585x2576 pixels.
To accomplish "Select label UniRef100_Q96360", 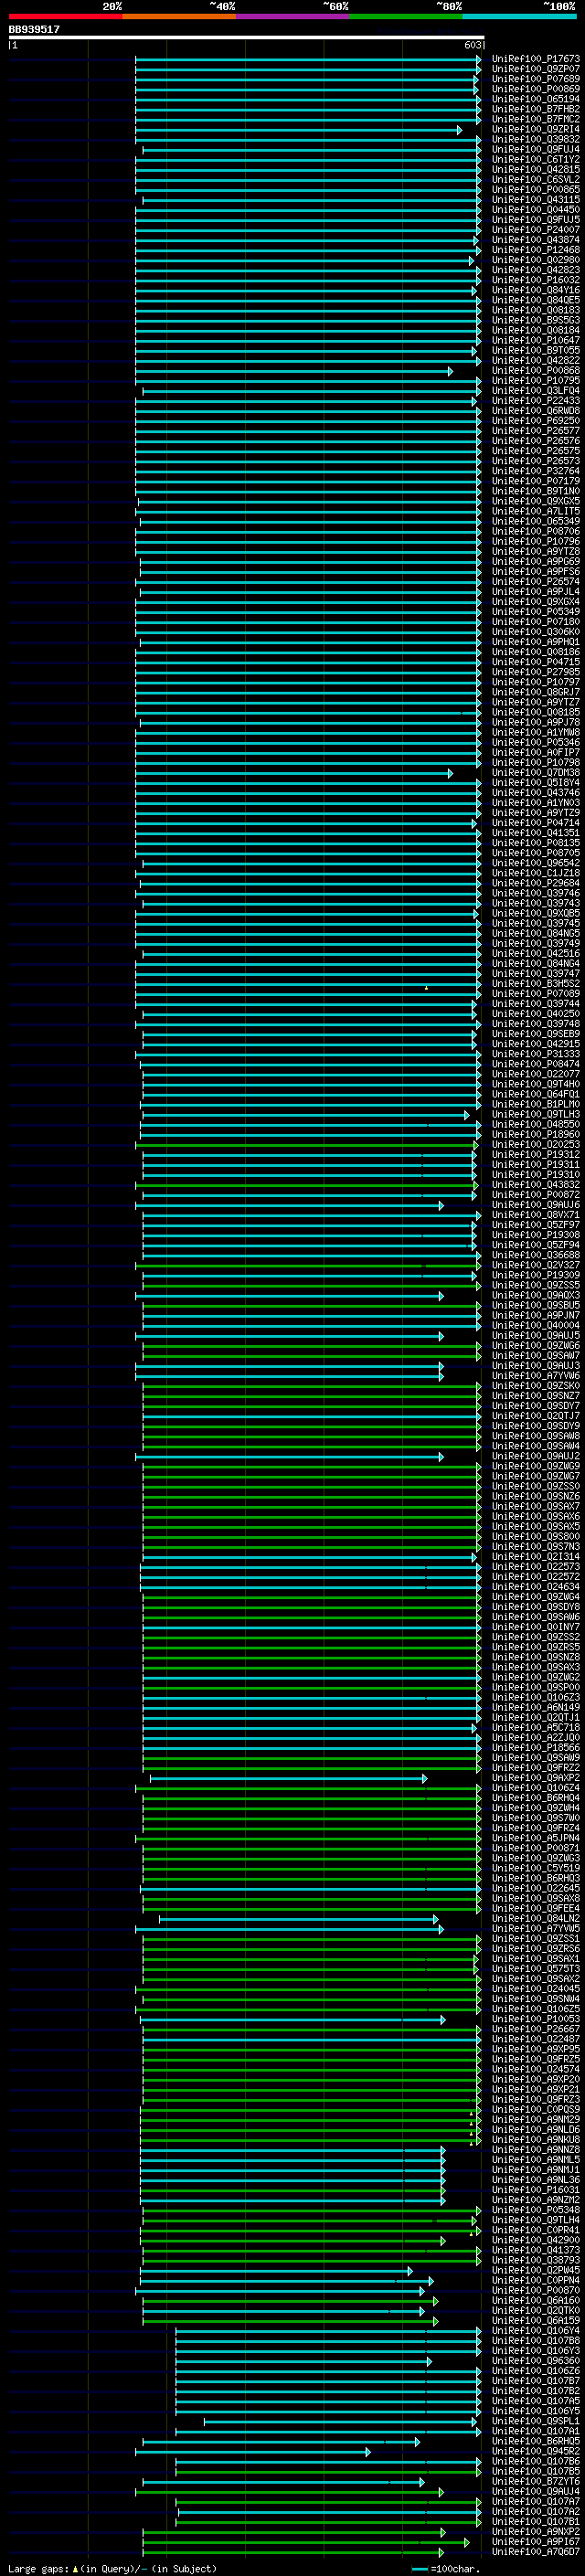I will click(x=536, y=2361).
